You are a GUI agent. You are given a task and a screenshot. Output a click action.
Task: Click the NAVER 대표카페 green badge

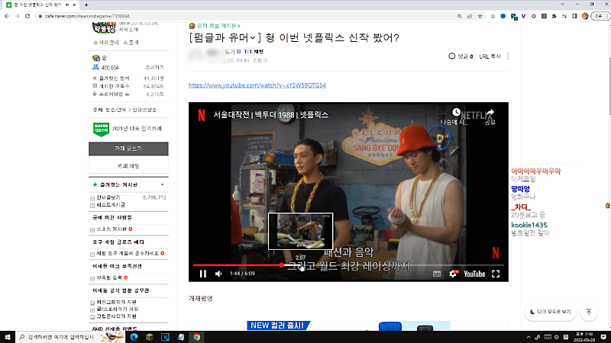point(102,129)
